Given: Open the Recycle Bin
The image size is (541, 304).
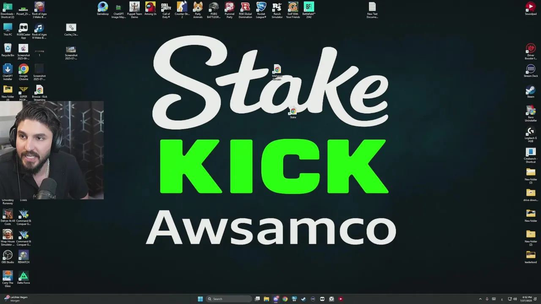Looking at the screenshot, I should point(8,51).
